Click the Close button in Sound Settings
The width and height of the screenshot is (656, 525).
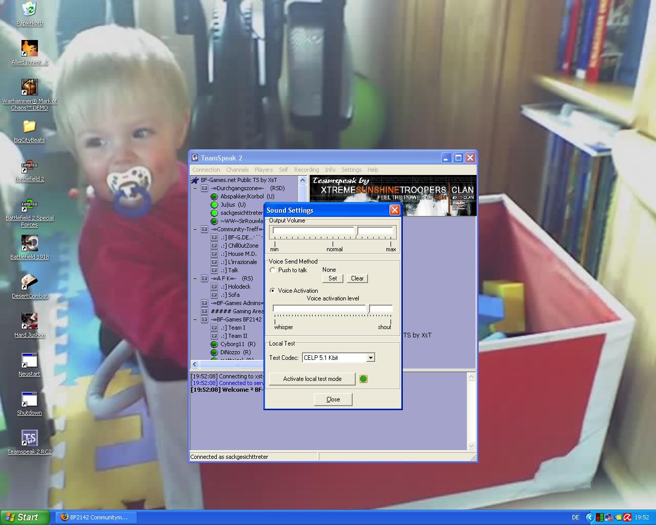coord(333,399)
